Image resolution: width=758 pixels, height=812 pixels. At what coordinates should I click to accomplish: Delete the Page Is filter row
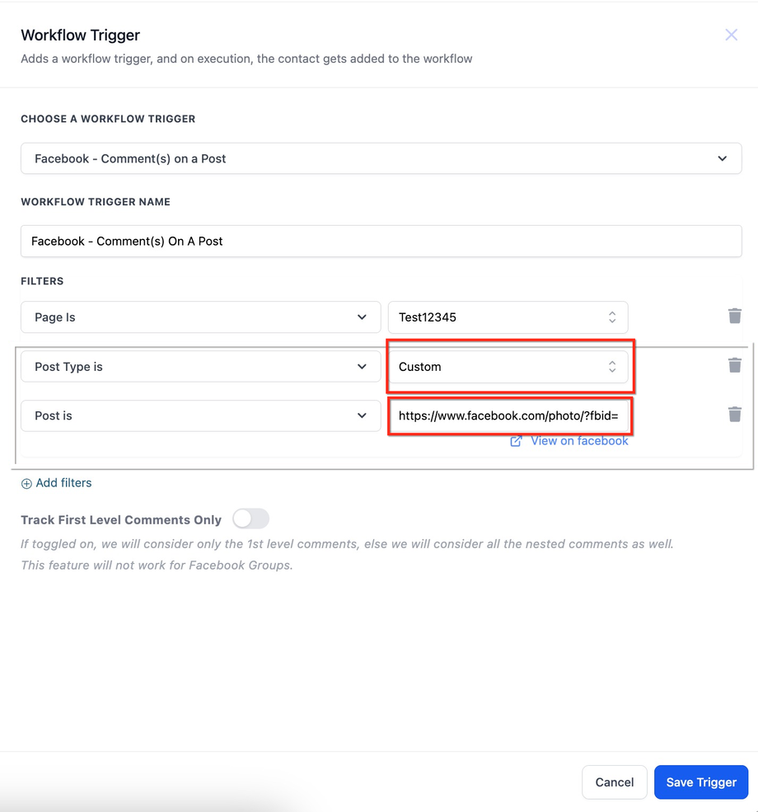tap(735, 316)
